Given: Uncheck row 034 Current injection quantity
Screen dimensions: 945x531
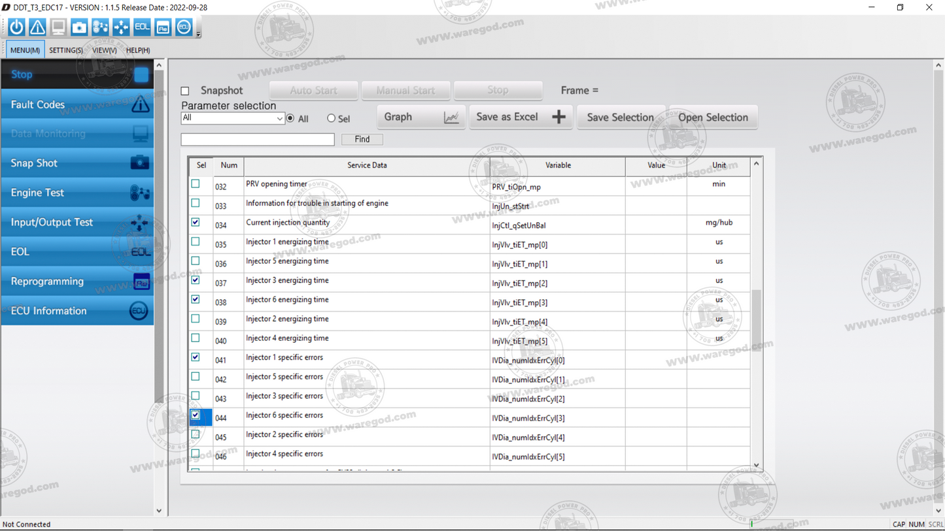Looking at the screenshot, I should point(195,222).
